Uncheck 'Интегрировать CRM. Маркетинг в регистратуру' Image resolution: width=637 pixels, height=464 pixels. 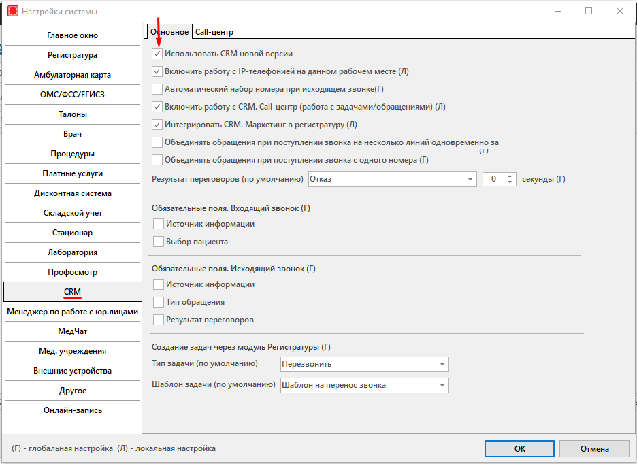[x=157, y=125]
